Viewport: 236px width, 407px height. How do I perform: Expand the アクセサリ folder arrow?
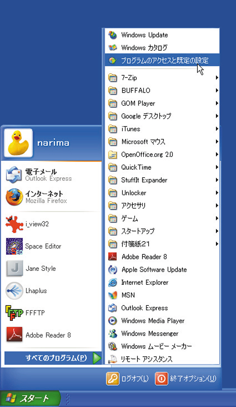(216, 206)
